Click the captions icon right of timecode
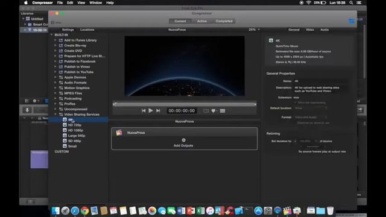The image size is (386, 217). coord(223,111)
